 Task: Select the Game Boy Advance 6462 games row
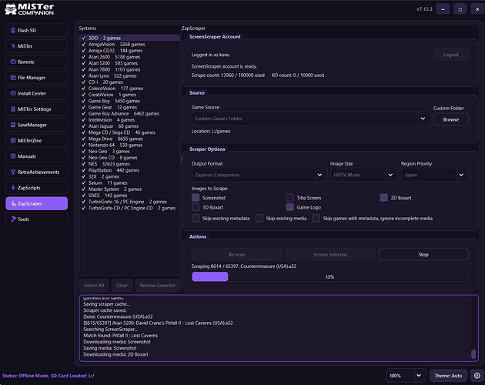[130, 114]
